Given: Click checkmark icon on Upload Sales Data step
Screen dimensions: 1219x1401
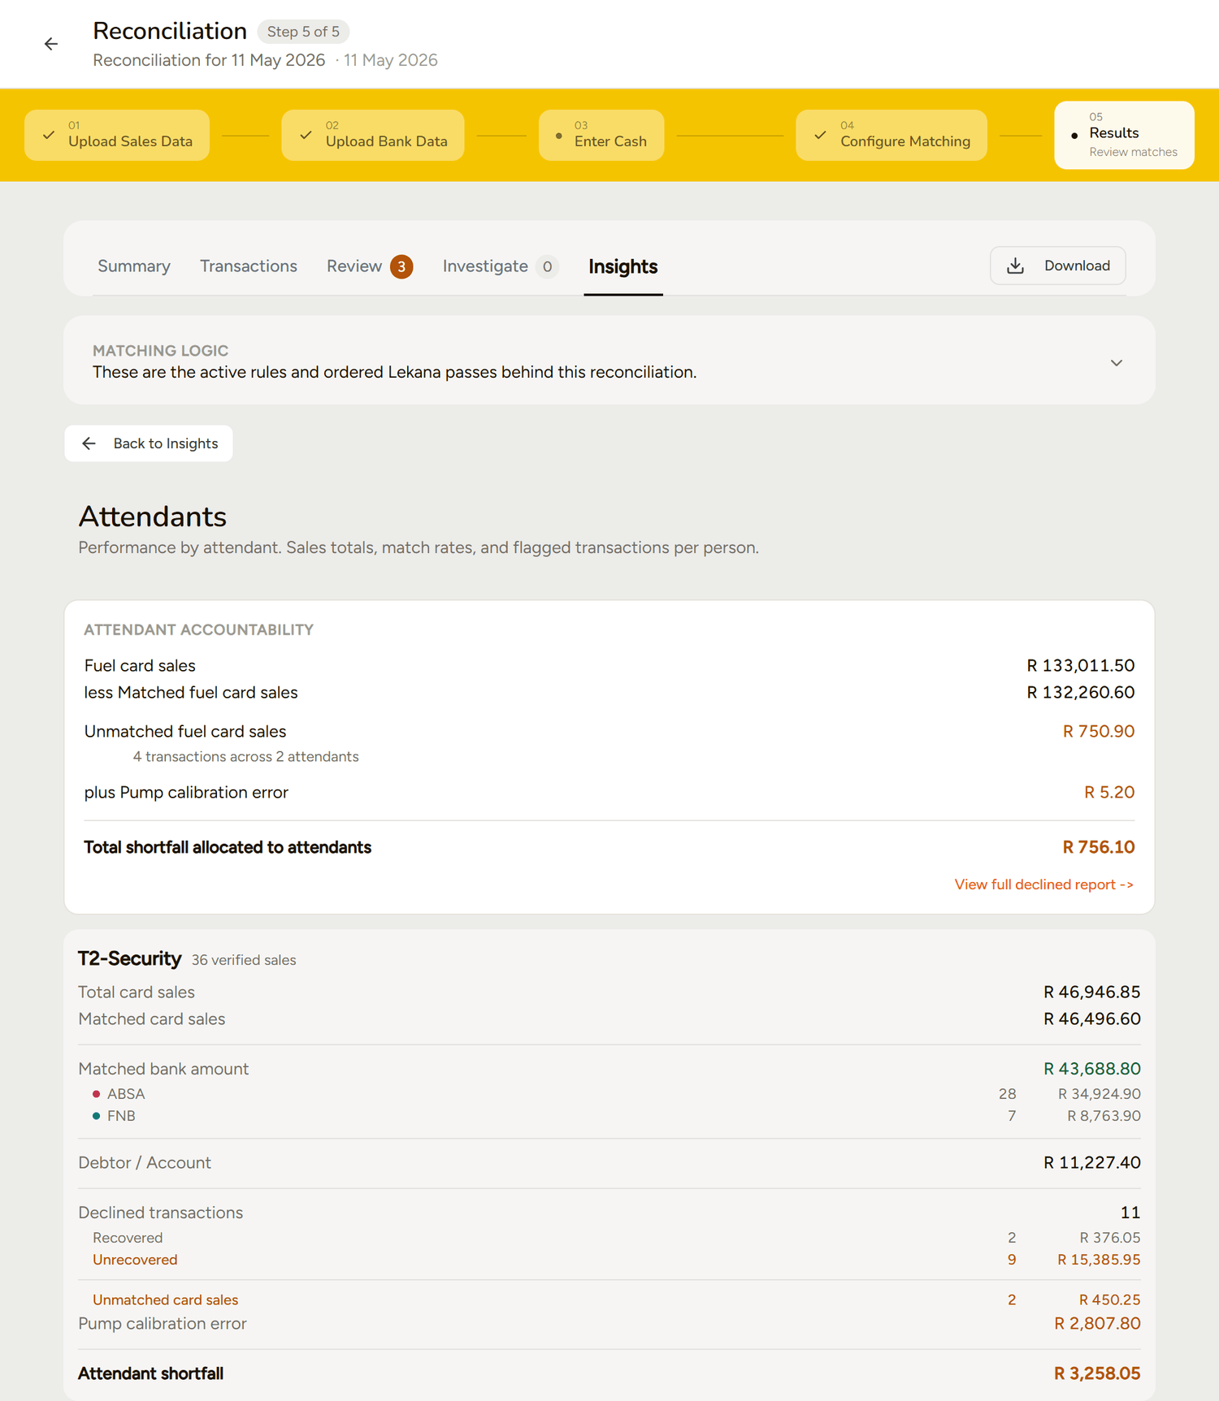Looking at the screenshot, I should 49,135.
